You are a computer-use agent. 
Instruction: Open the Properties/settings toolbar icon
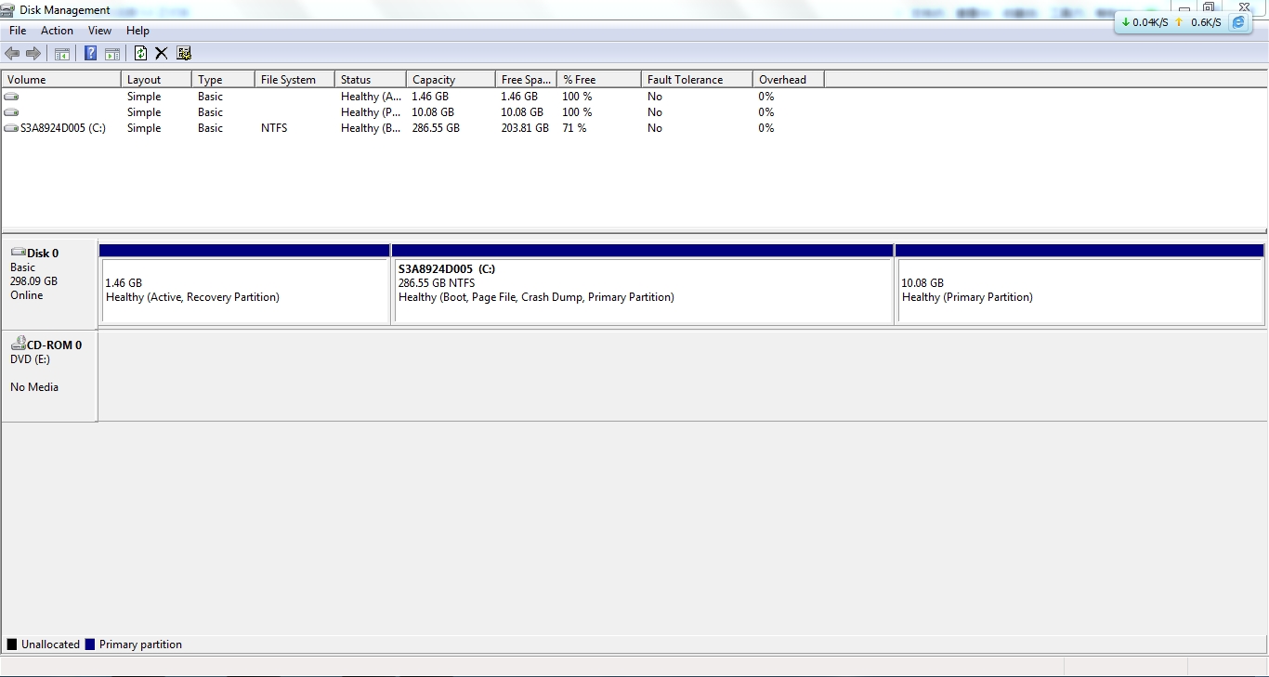pos(184,54)
